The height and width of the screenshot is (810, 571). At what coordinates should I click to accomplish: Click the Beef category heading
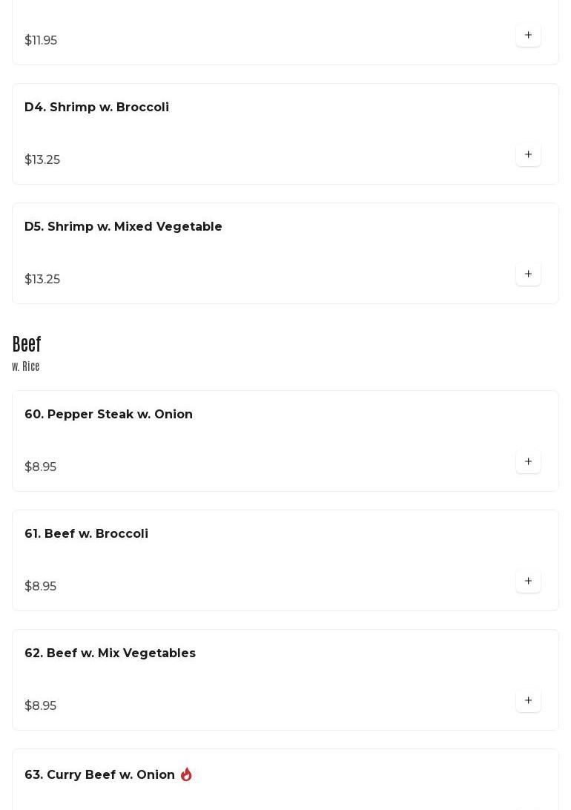pyautogui.click(x=27, y=344)
